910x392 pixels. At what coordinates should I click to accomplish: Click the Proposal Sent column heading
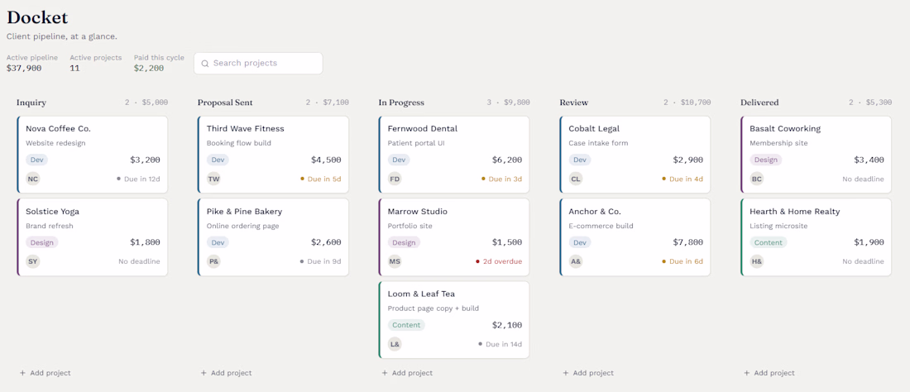(x=225, y=103)
